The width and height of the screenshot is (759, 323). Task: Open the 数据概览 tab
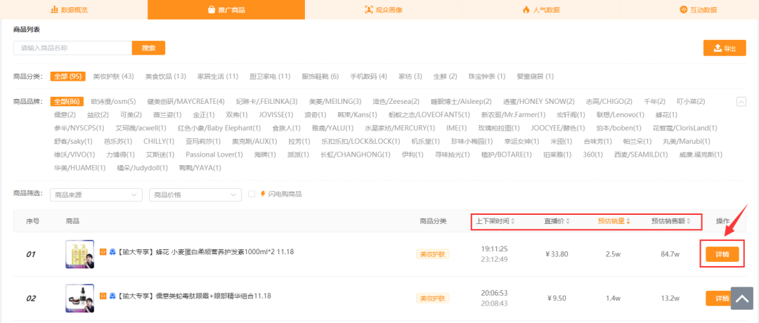pyautogui.click(x=69, y=10)
